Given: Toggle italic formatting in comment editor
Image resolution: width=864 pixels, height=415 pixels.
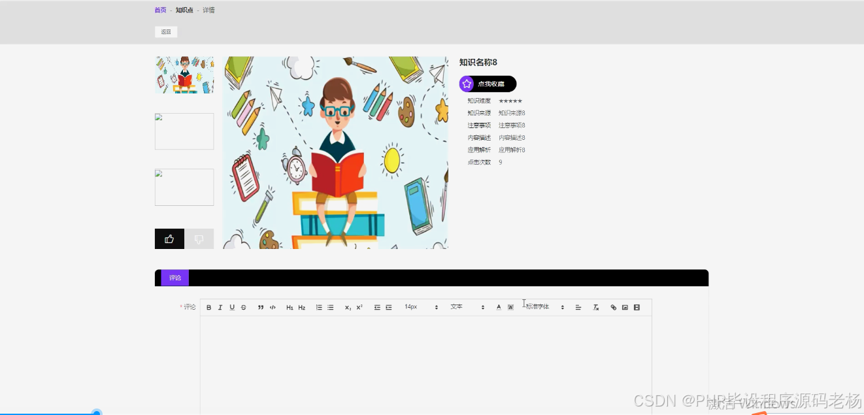Looking at the screenshot, I should tap(220, 307).
